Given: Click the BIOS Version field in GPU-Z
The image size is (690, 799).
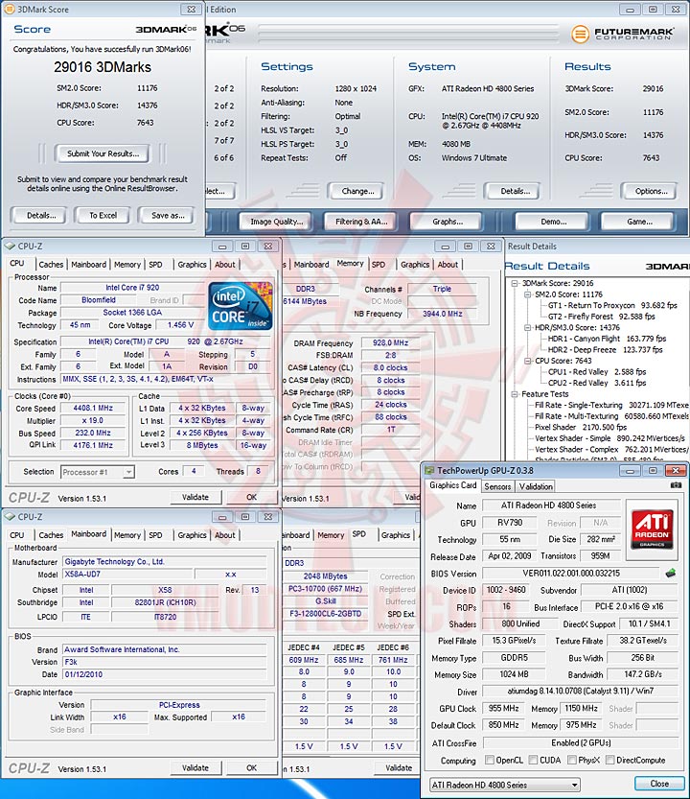Looking at the screenshot, I should coord(571,574).
